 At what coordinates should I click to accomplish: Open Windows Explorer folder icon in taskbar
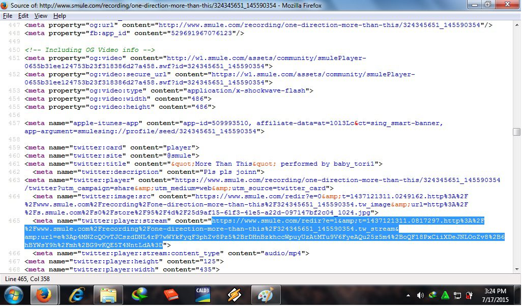coord(108,295)
